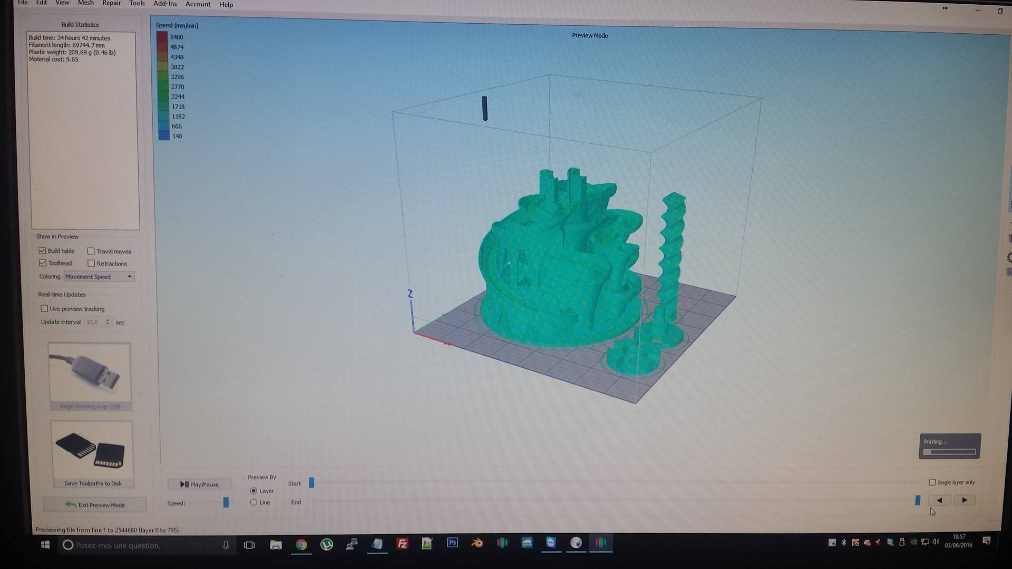Image resolution: width=1012 pixels, height=569 pixels.
Task: Open TeamViewer from the taskbar
Action: point(551,542)
